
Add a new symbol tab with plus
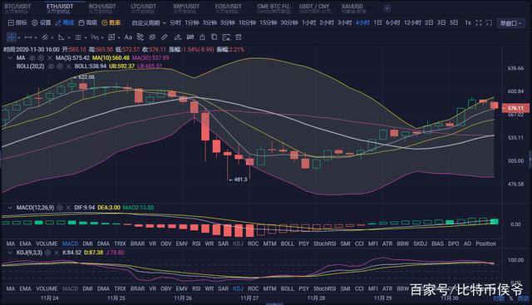coord(387,8)
